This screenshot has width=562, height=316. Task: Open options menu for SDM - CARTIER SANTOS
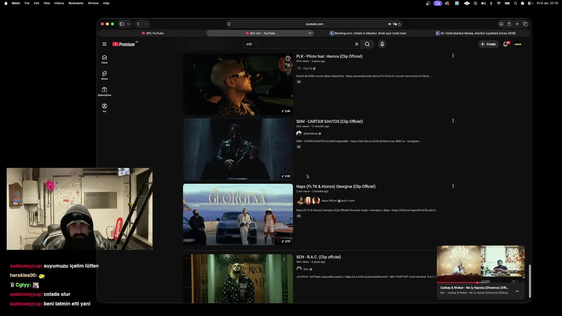point(453,121)
